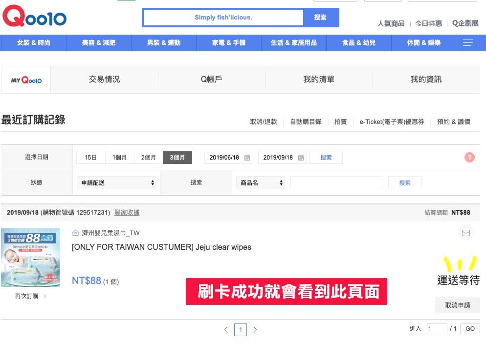486x343 pixels.
Task: Open the 今日特惠 link
Action: (429, 23)
